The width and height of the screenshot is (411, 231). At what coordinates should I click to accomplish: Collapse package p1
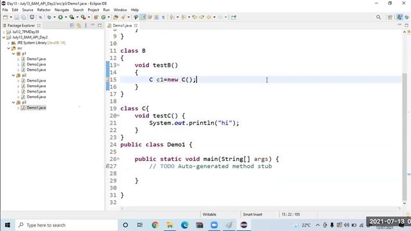[13, 54]
